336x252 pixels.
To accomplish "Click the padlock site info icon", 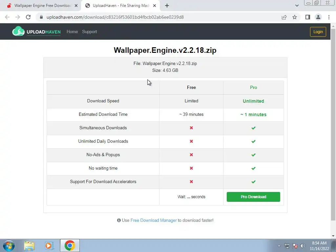I will 41,17.
